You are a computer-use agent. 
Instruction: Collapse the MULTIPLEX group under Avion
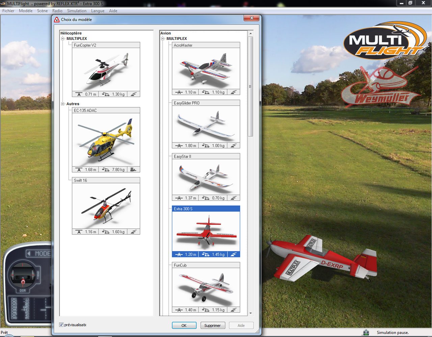click(163, 38)
